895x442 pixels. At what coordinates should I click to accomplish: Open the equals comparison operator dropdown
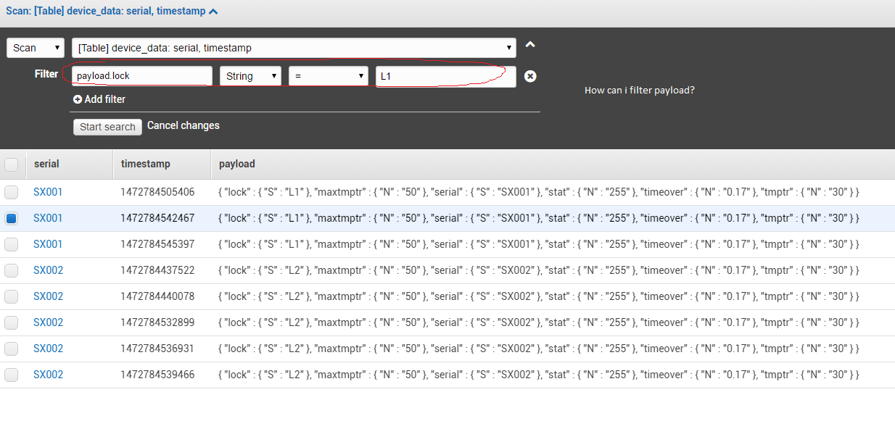click(x=330, y=75)
